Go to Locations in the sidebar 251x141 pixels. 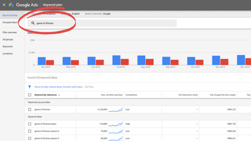pos(7,54)
